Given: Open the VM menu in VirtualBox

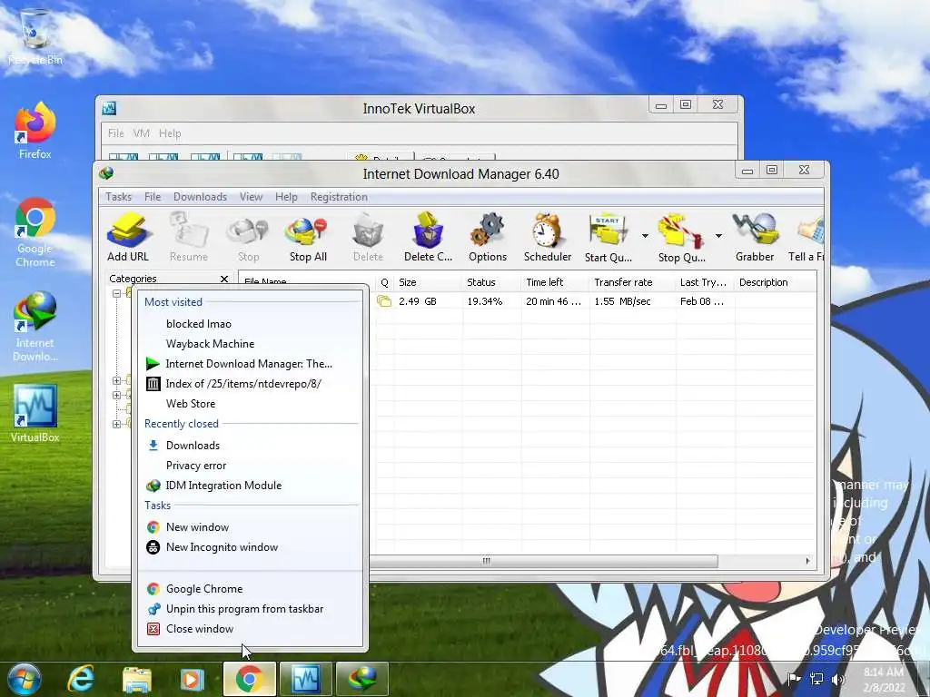Looking at the screenshot, I should [x=141, y=133].
